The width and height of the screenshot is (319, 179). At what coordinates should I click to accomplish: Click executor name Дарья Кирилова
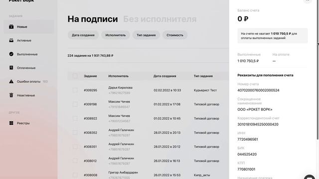click(x=120, y=88)
